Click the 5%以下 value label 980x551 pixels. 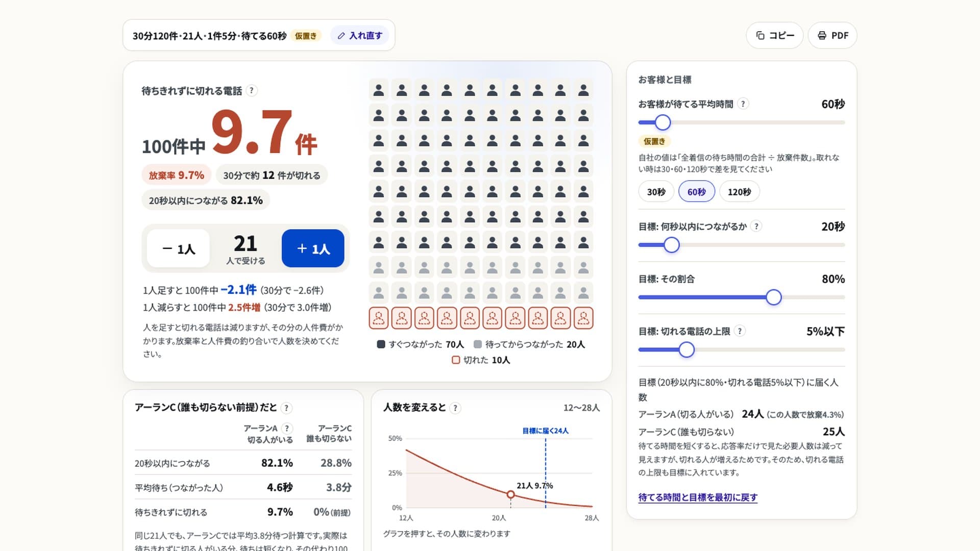pos(826,331)
